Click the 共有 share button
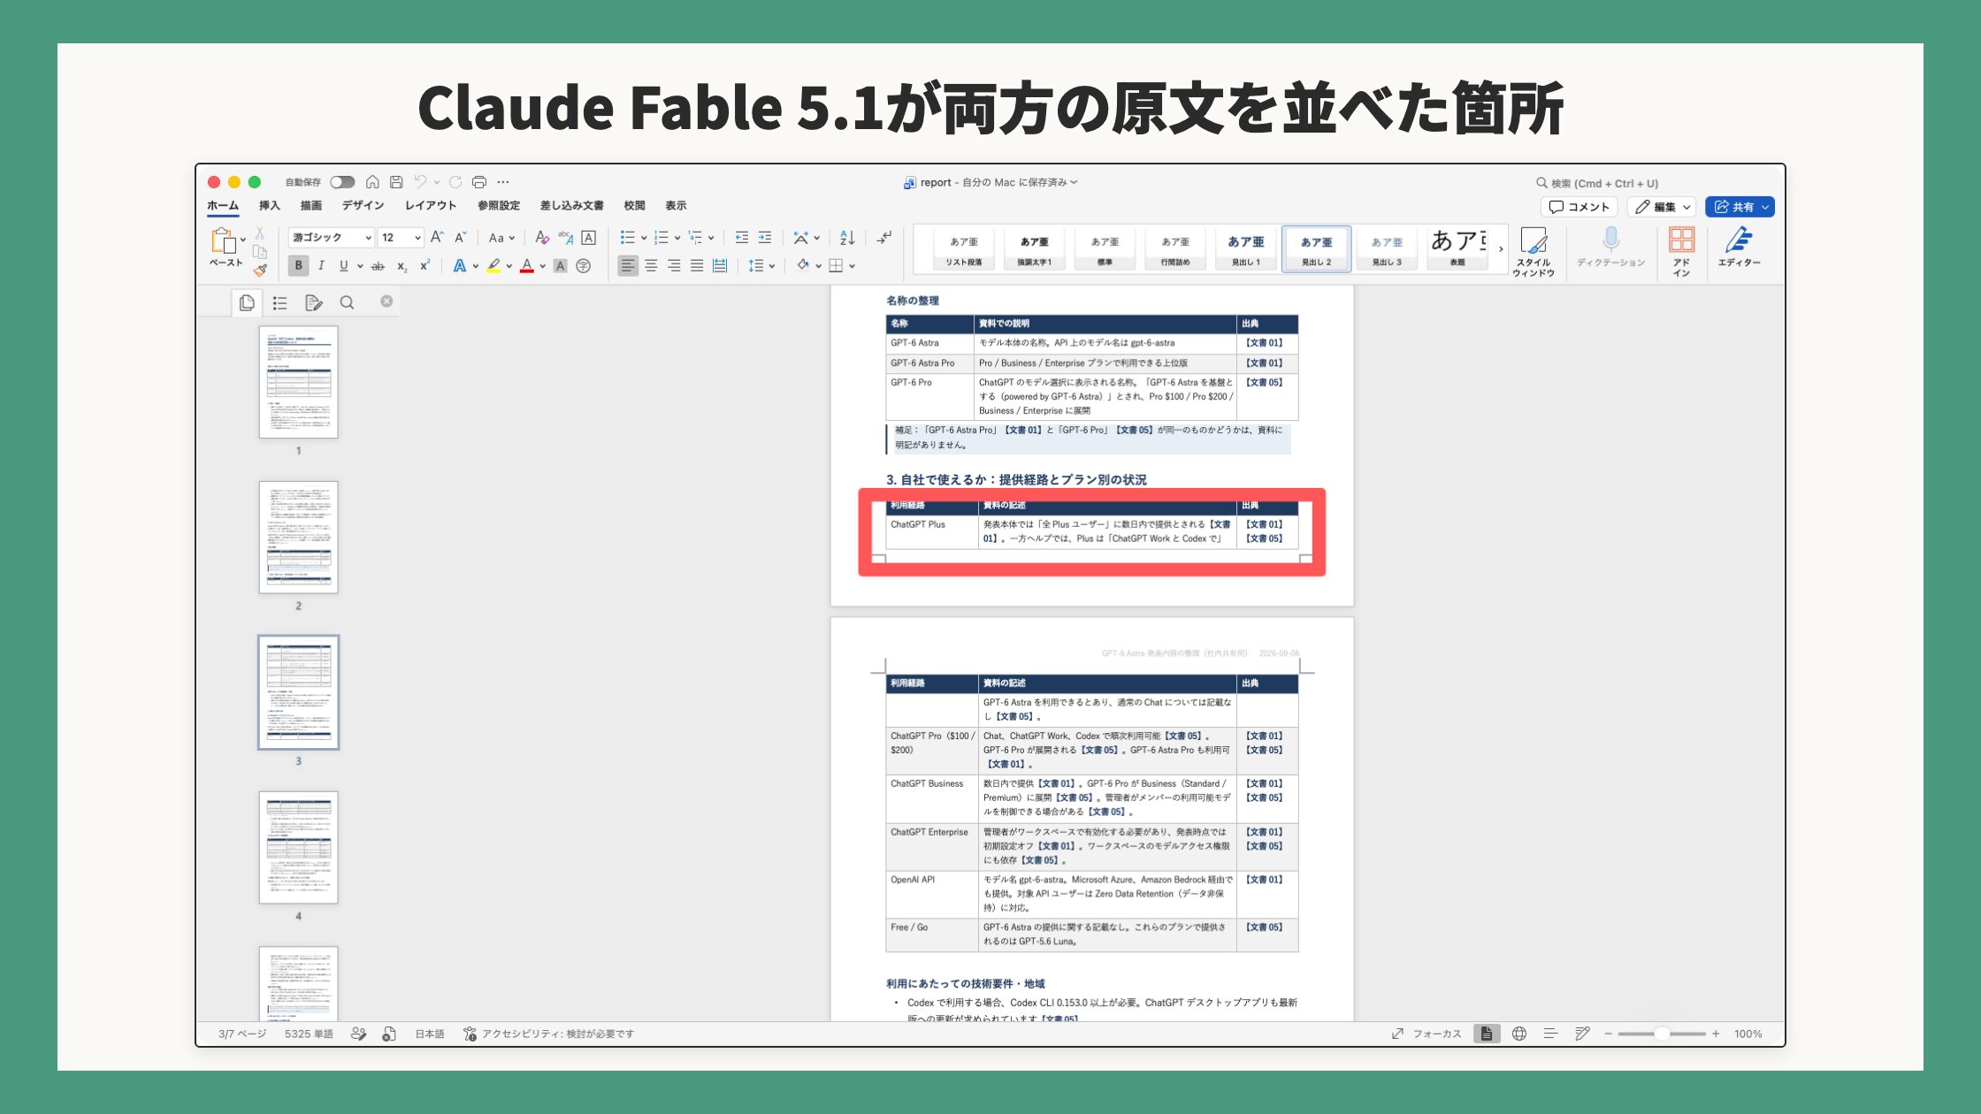The image size is (1981, 1114). pos(1740,207)
